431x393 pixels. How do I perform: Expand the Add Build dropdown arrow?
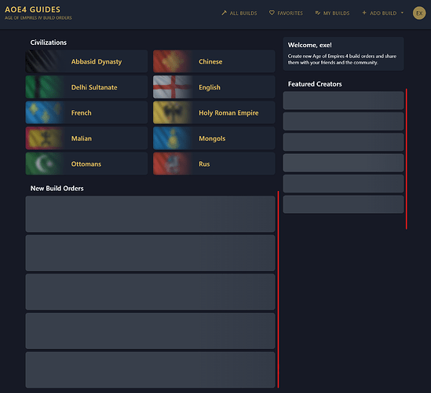[402, 13]
